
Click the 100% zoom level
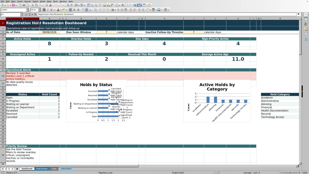pyautogui.click(x=305, y=173)
